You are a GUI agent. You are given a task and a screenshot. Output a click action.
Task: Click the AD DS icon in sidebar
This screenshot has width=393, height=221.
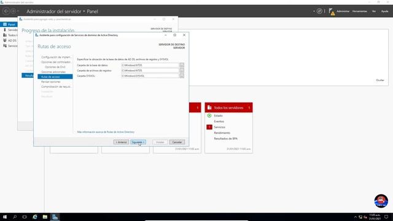(x=5, y=41)
